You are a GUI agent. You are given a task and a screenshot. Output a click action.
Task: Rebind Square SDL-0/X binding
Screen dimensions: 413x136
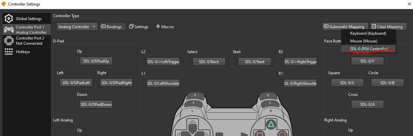[347, 83]
